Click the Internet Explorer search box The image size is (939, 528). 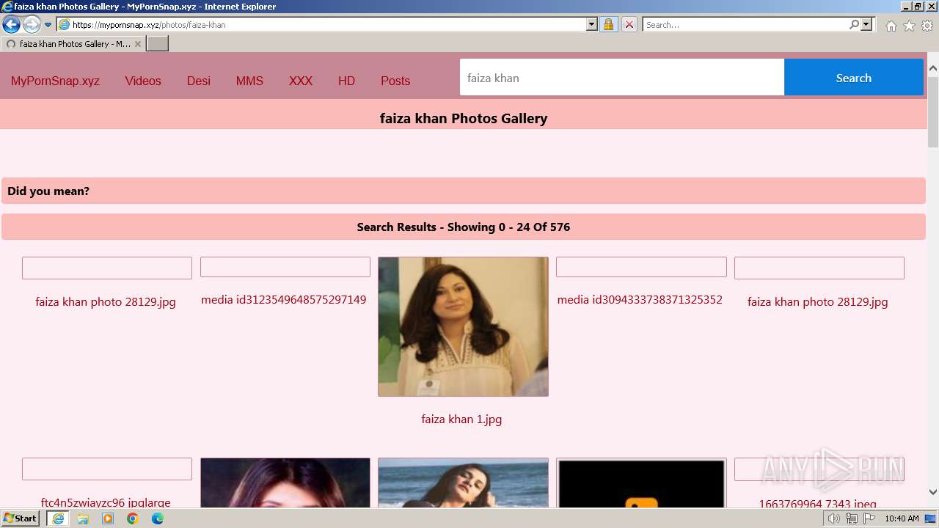(x=745, y=24)
